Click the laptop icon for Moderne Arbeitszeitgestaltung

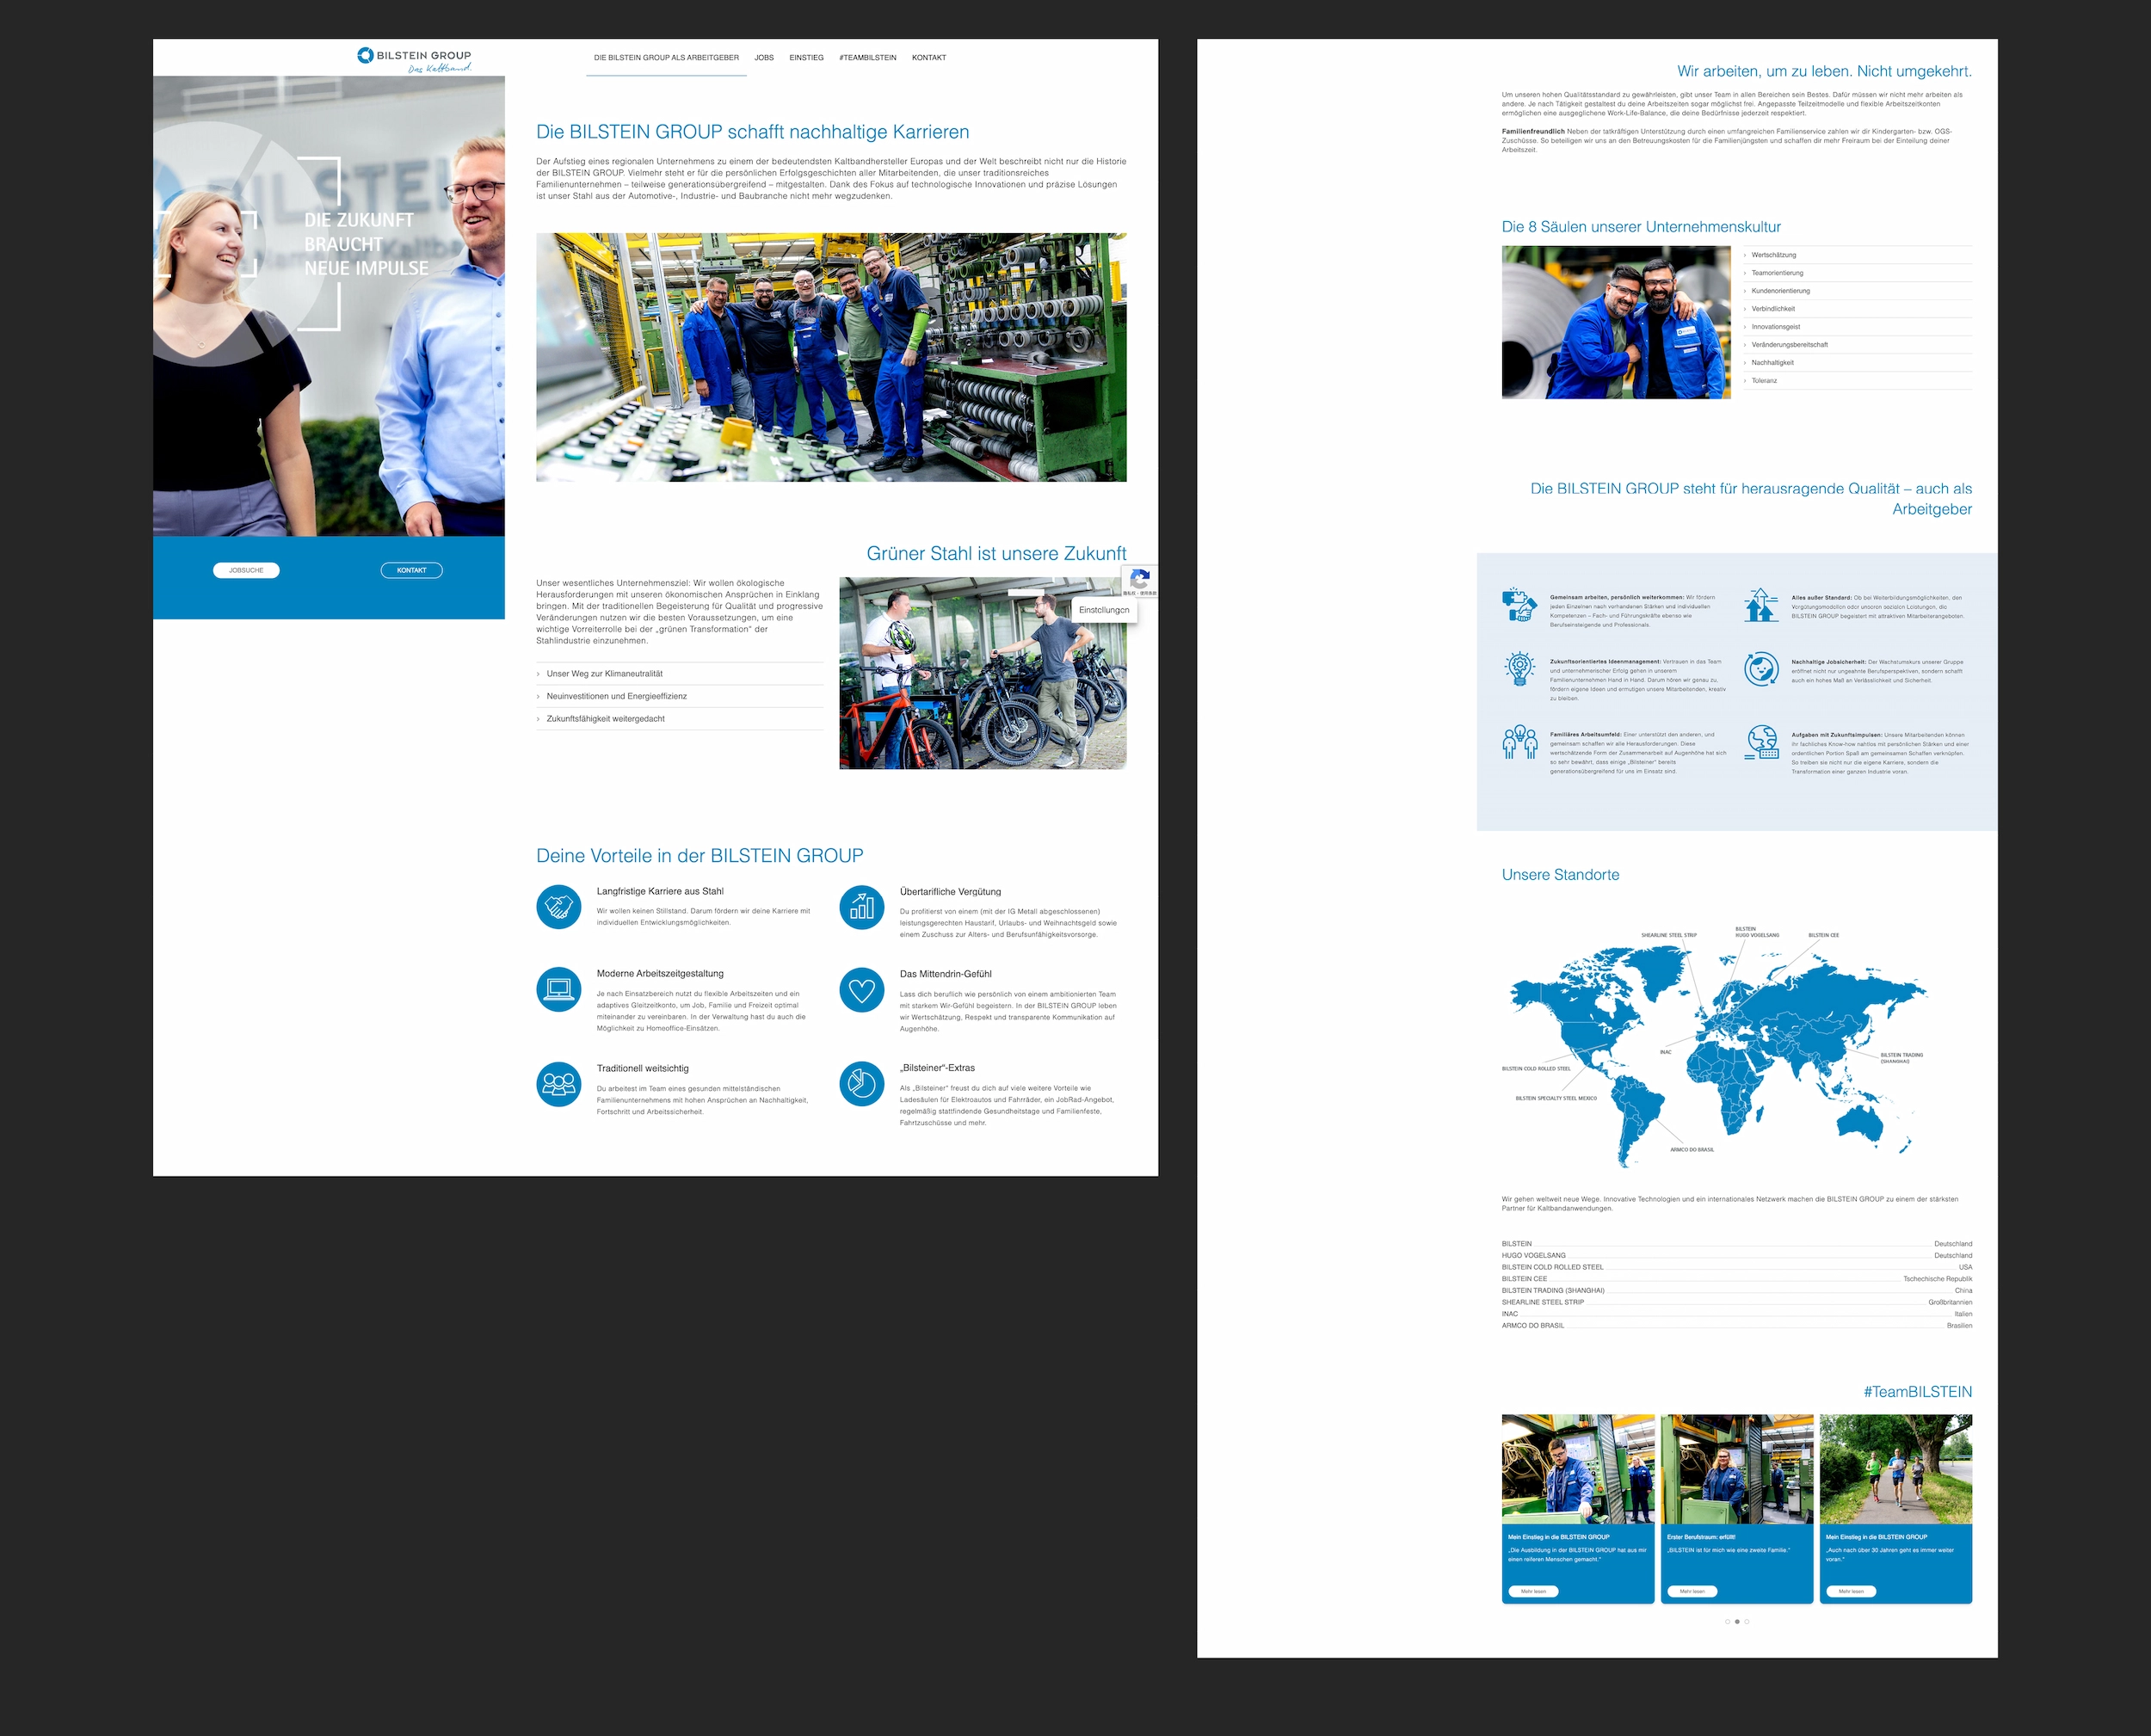point(558,989)
